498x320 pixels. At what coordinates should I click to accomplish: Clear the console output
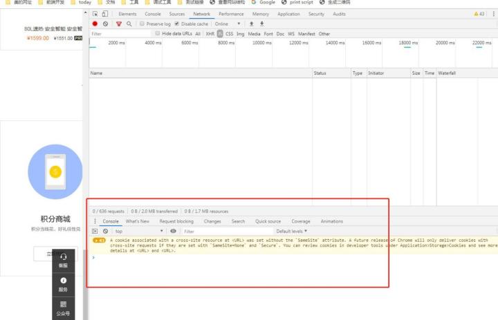coord(105,231)
